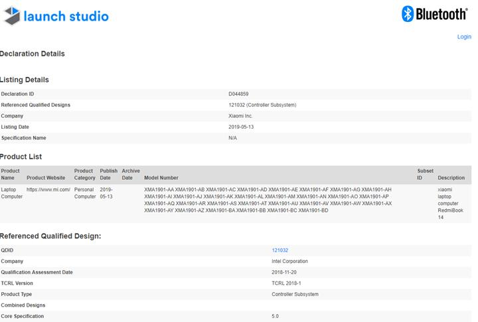Click the Description column header
The image size is (478, 322).
click(x=451, y=178)
